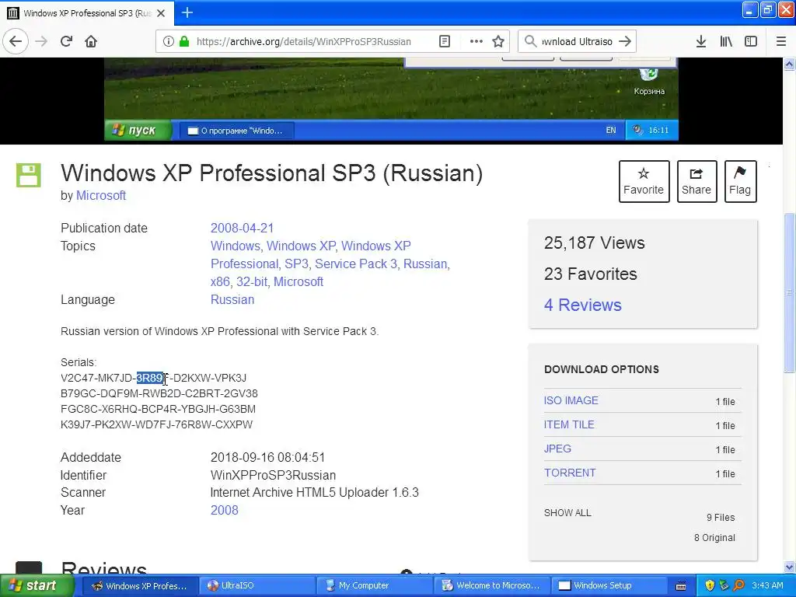
Task: Go back with the browser Back arrow
Action: pyautogui.click(x=16, y=41)
